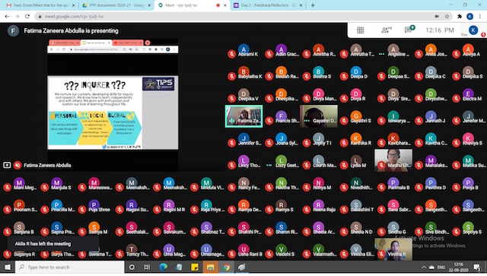Show the participants people list
The image size is (487, 276).
point(386,30)
